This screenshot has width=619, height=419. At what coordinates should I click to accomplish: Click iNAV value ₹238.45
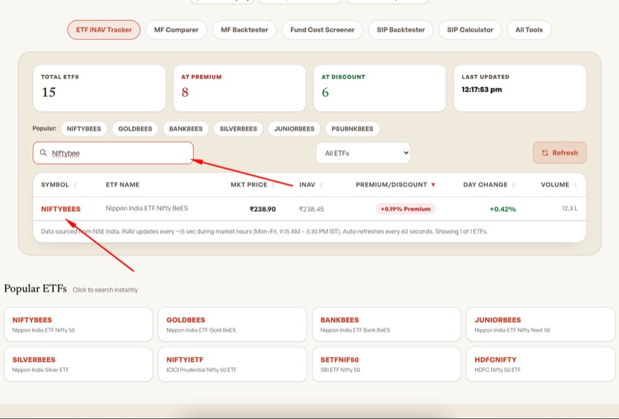pos(312,209)
